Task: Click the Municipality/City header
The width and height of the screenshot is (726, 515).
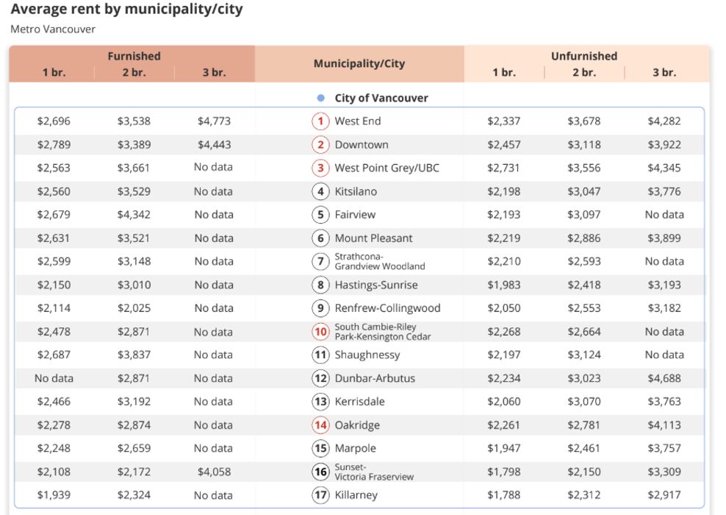Action: tap(359, 64)
